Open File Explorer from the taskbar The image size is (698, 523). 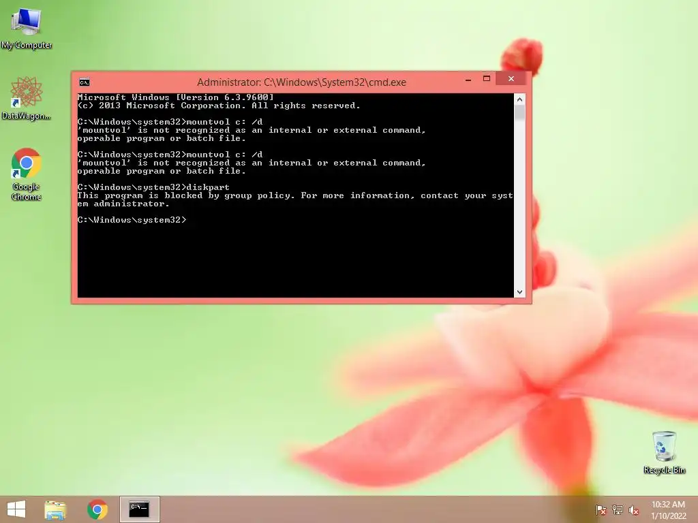tap(55, 509)
